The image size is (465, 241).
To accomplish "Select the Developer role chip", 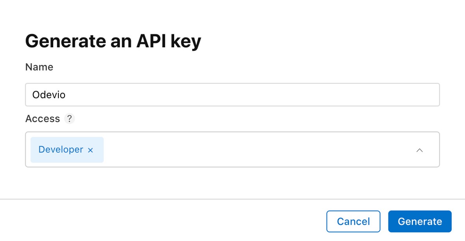I will [61, 150].
